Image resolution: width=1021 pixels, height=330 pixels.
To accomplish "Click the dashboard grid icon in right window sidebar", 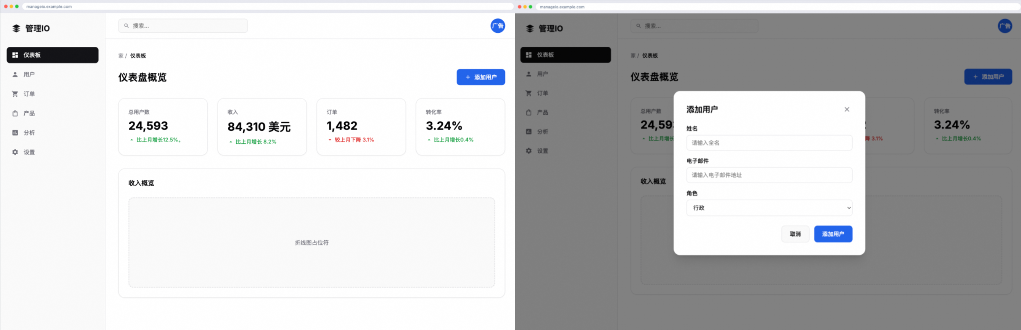I will (529, 55).
